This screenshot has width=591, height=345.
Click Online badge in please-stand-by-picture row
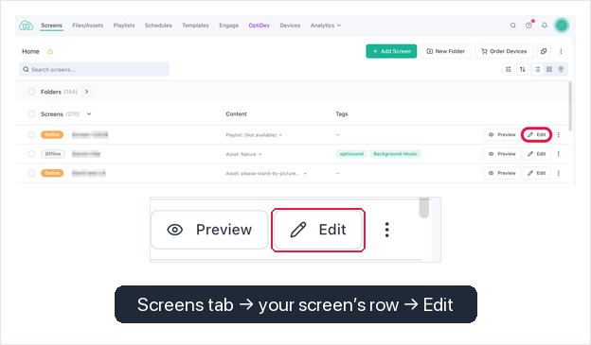(x=52, y=173)
